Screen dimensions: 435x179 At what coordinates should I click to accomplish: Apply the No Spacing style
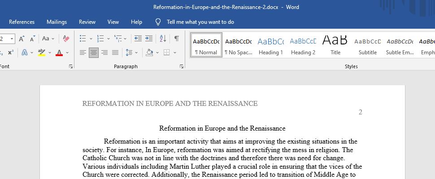[238, 45]
